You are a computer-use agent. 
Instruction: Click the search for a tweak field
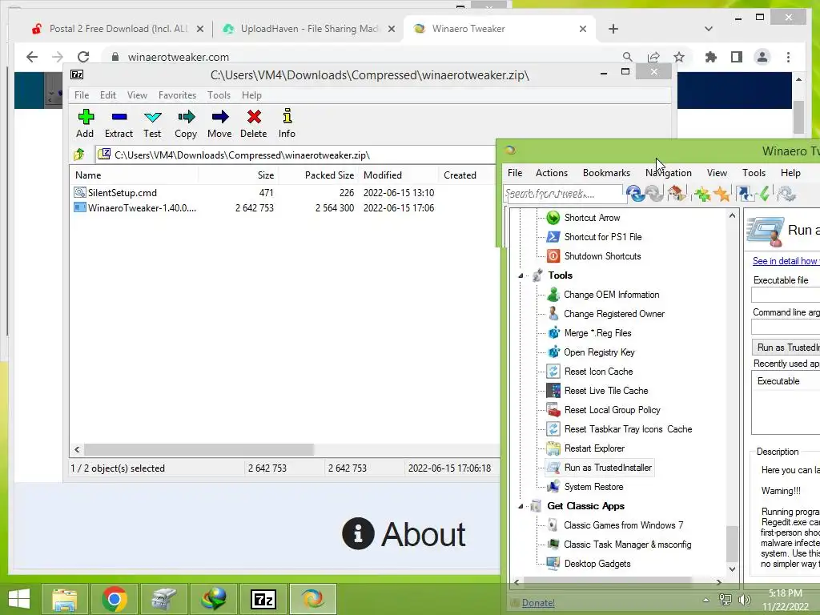563,194
